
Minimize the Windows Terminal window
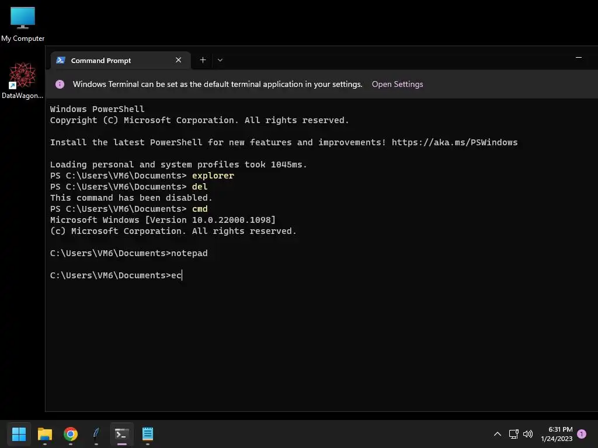coord(579,58)
